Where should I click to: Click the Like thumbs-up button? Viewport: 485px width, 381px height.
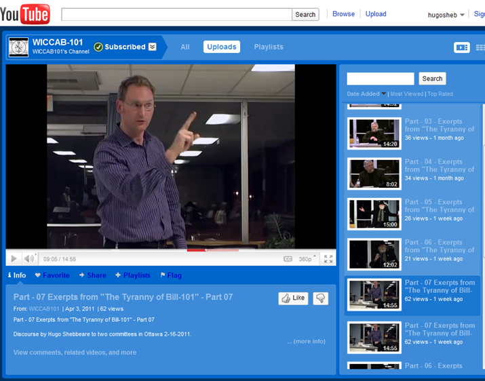pos(293,298)
